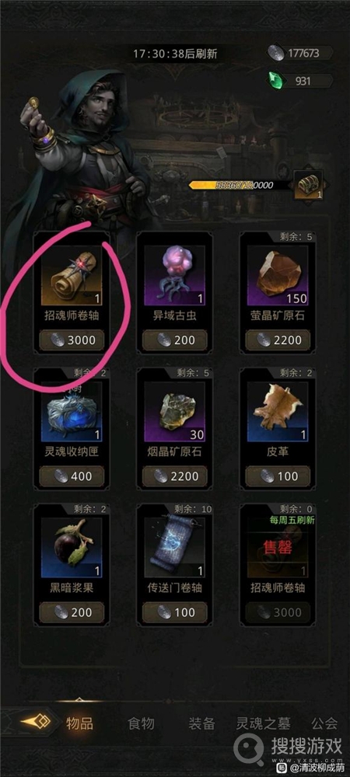Buy 招魂师卷轴 for 3000 silver
The image size is (350, 777).
point(72,340)
